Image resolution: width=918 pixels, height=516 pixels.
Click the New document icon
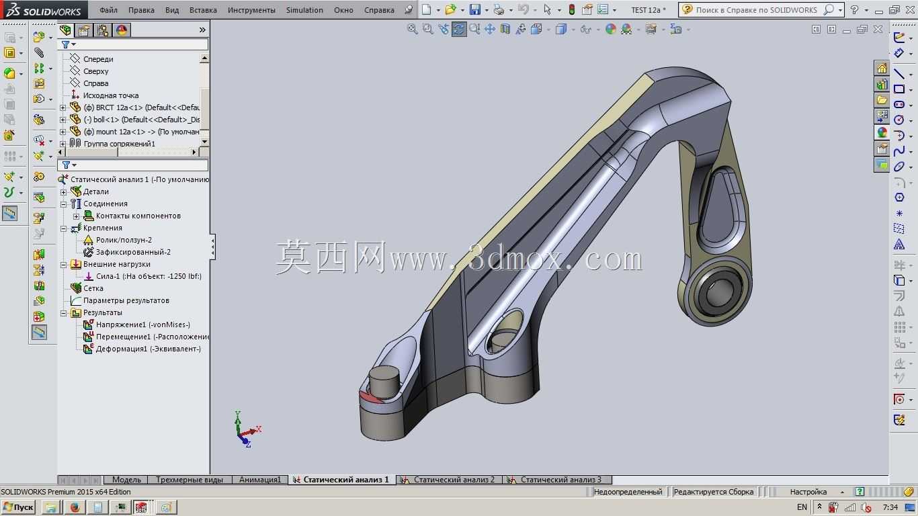427,10
